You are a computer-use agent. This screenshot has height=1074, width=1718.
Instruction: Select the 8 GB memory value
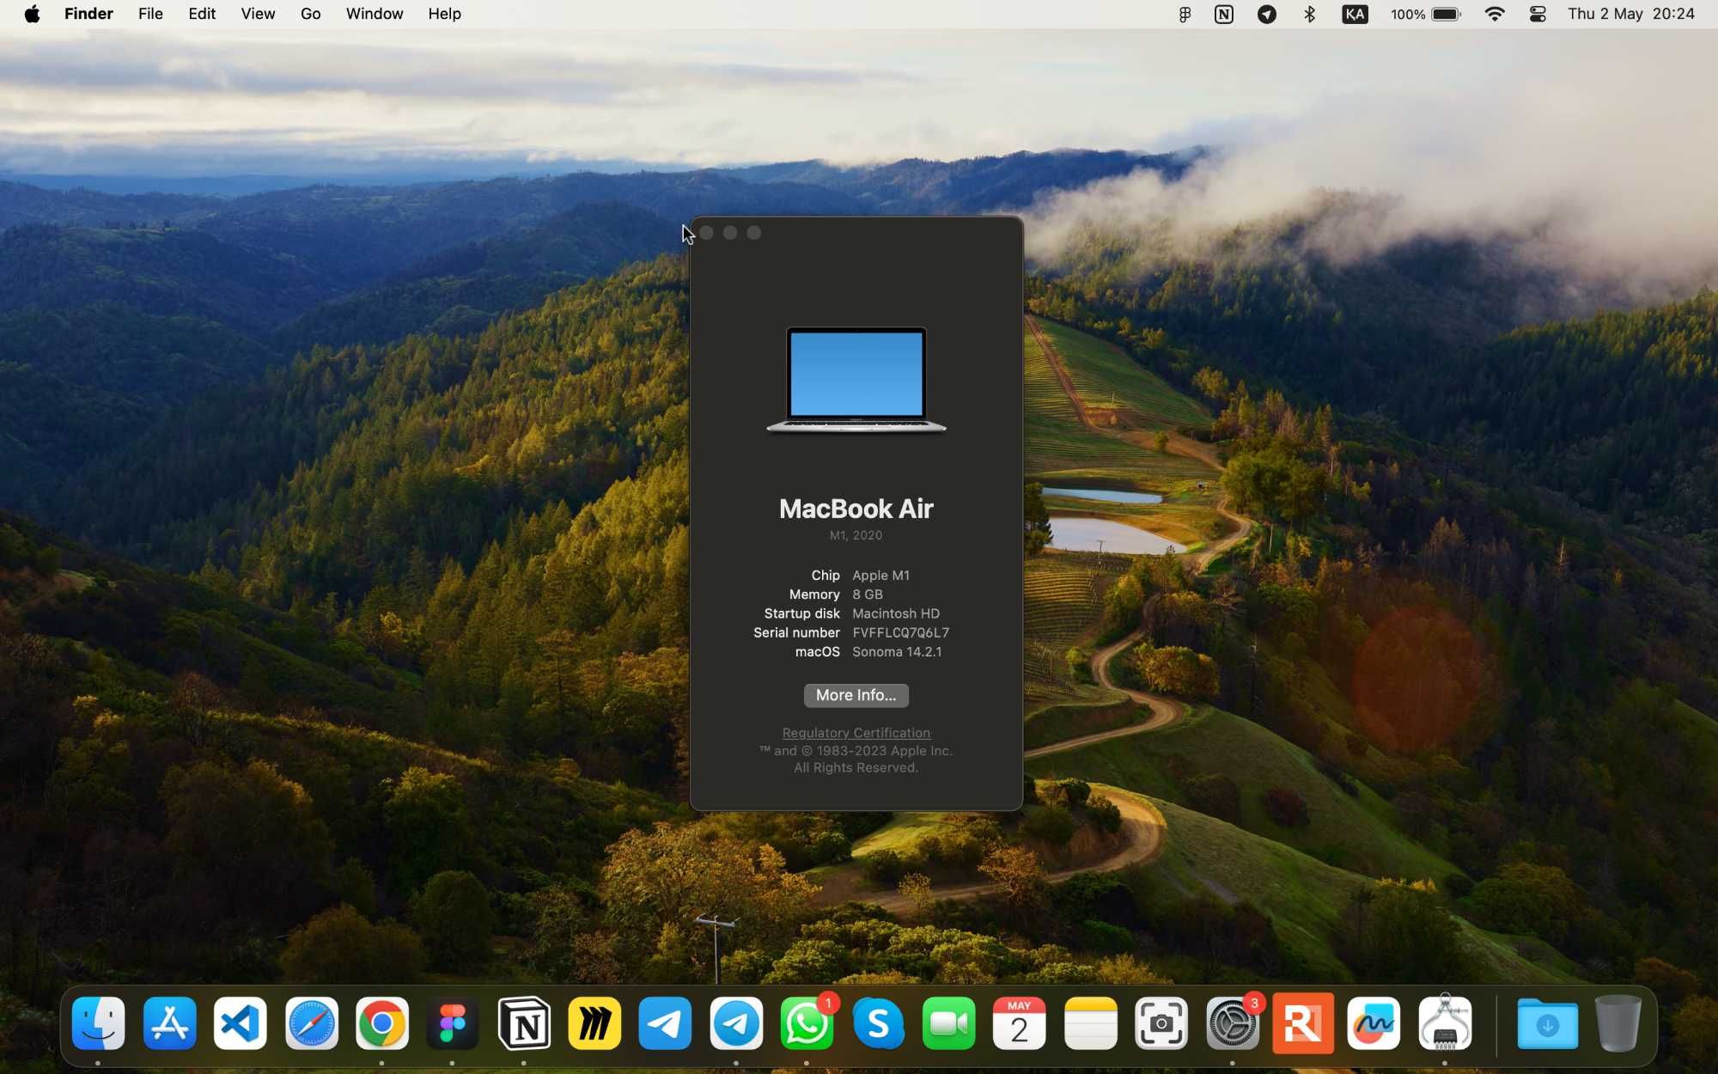868,595
